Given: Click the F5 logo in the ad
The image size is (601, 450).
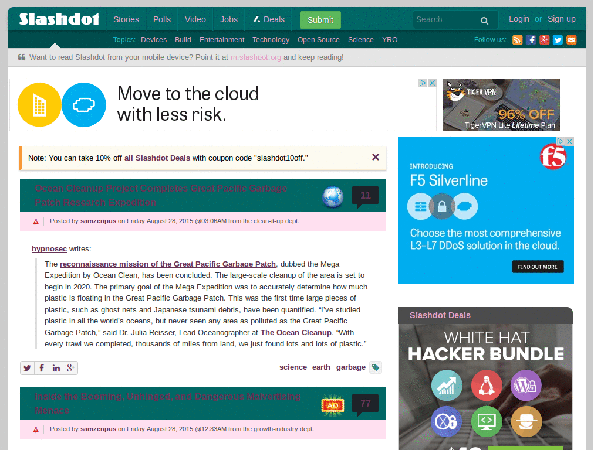Looking at the screenshot, I should [553, 156].
